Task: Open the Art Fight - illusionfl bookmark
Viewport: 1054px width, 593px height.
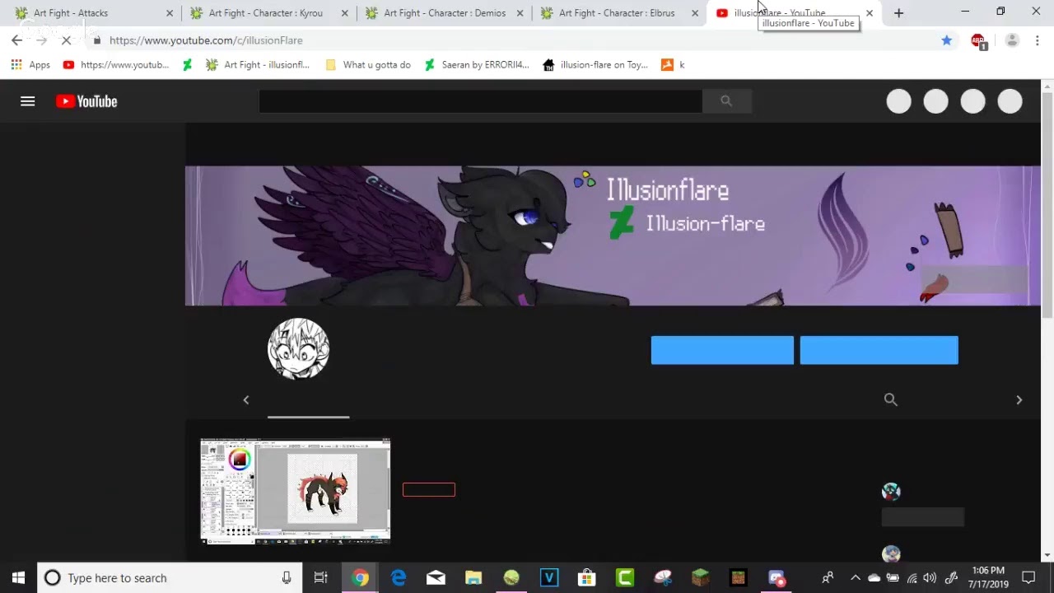Action: [258, 65]
